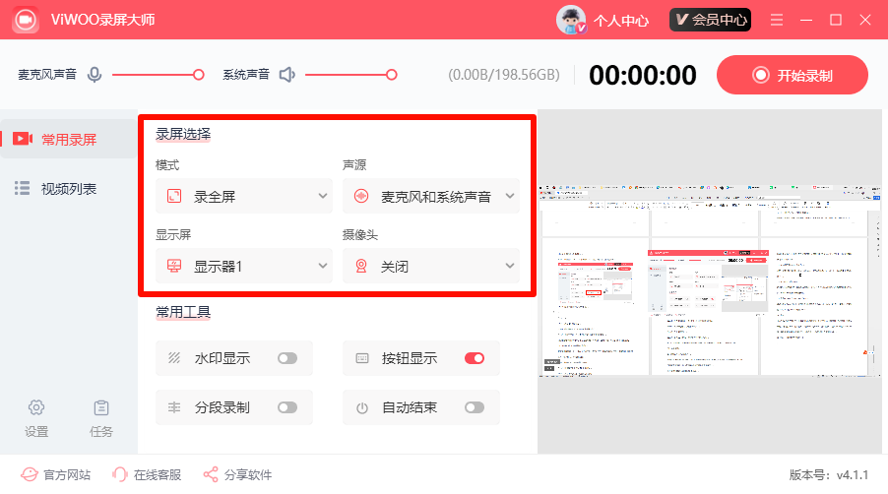This screenshot has height=494, width=888.
Task: Adjust the 麦克风声音 volume slider
Action: 158,75
